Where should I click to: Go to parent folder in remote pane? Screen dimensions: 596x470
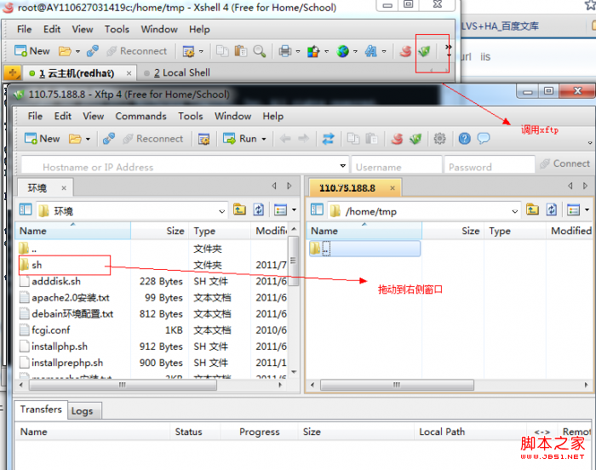coord(532,209)
